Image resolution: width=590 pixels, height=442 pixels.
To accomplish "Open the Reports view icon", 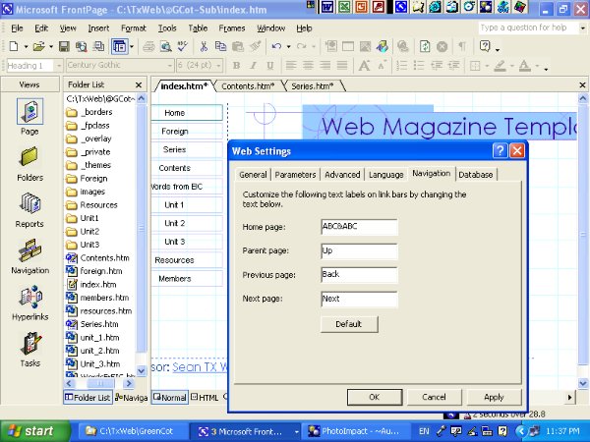I will coord(29,203).
